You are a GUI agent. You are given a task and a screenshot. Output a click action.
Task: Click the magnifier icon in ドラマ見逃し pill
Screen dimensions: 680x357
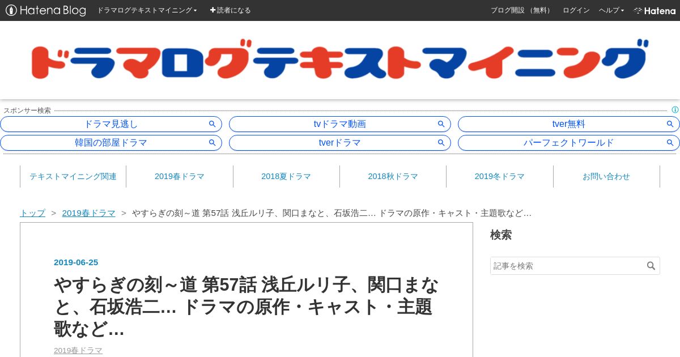tap(212, 124)
